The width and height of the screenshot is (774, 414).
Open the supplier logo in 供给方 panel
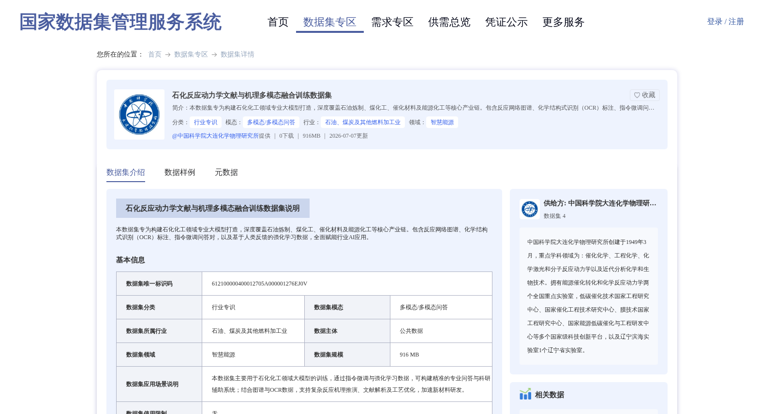coord(530,209)
